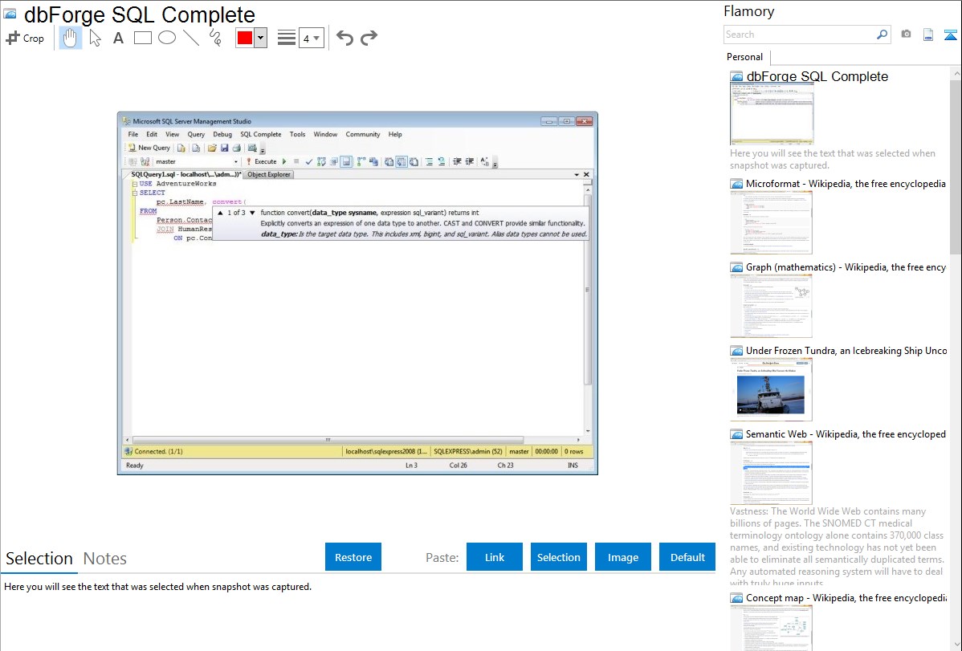Click the sidebar scrollbar up arrow
Screen dimensions: 962x651
[956, 74]
